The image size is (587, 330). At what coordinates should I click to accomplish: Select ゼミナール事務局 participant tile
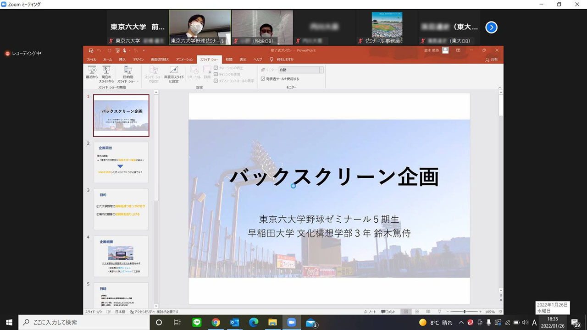click(387, 27)
